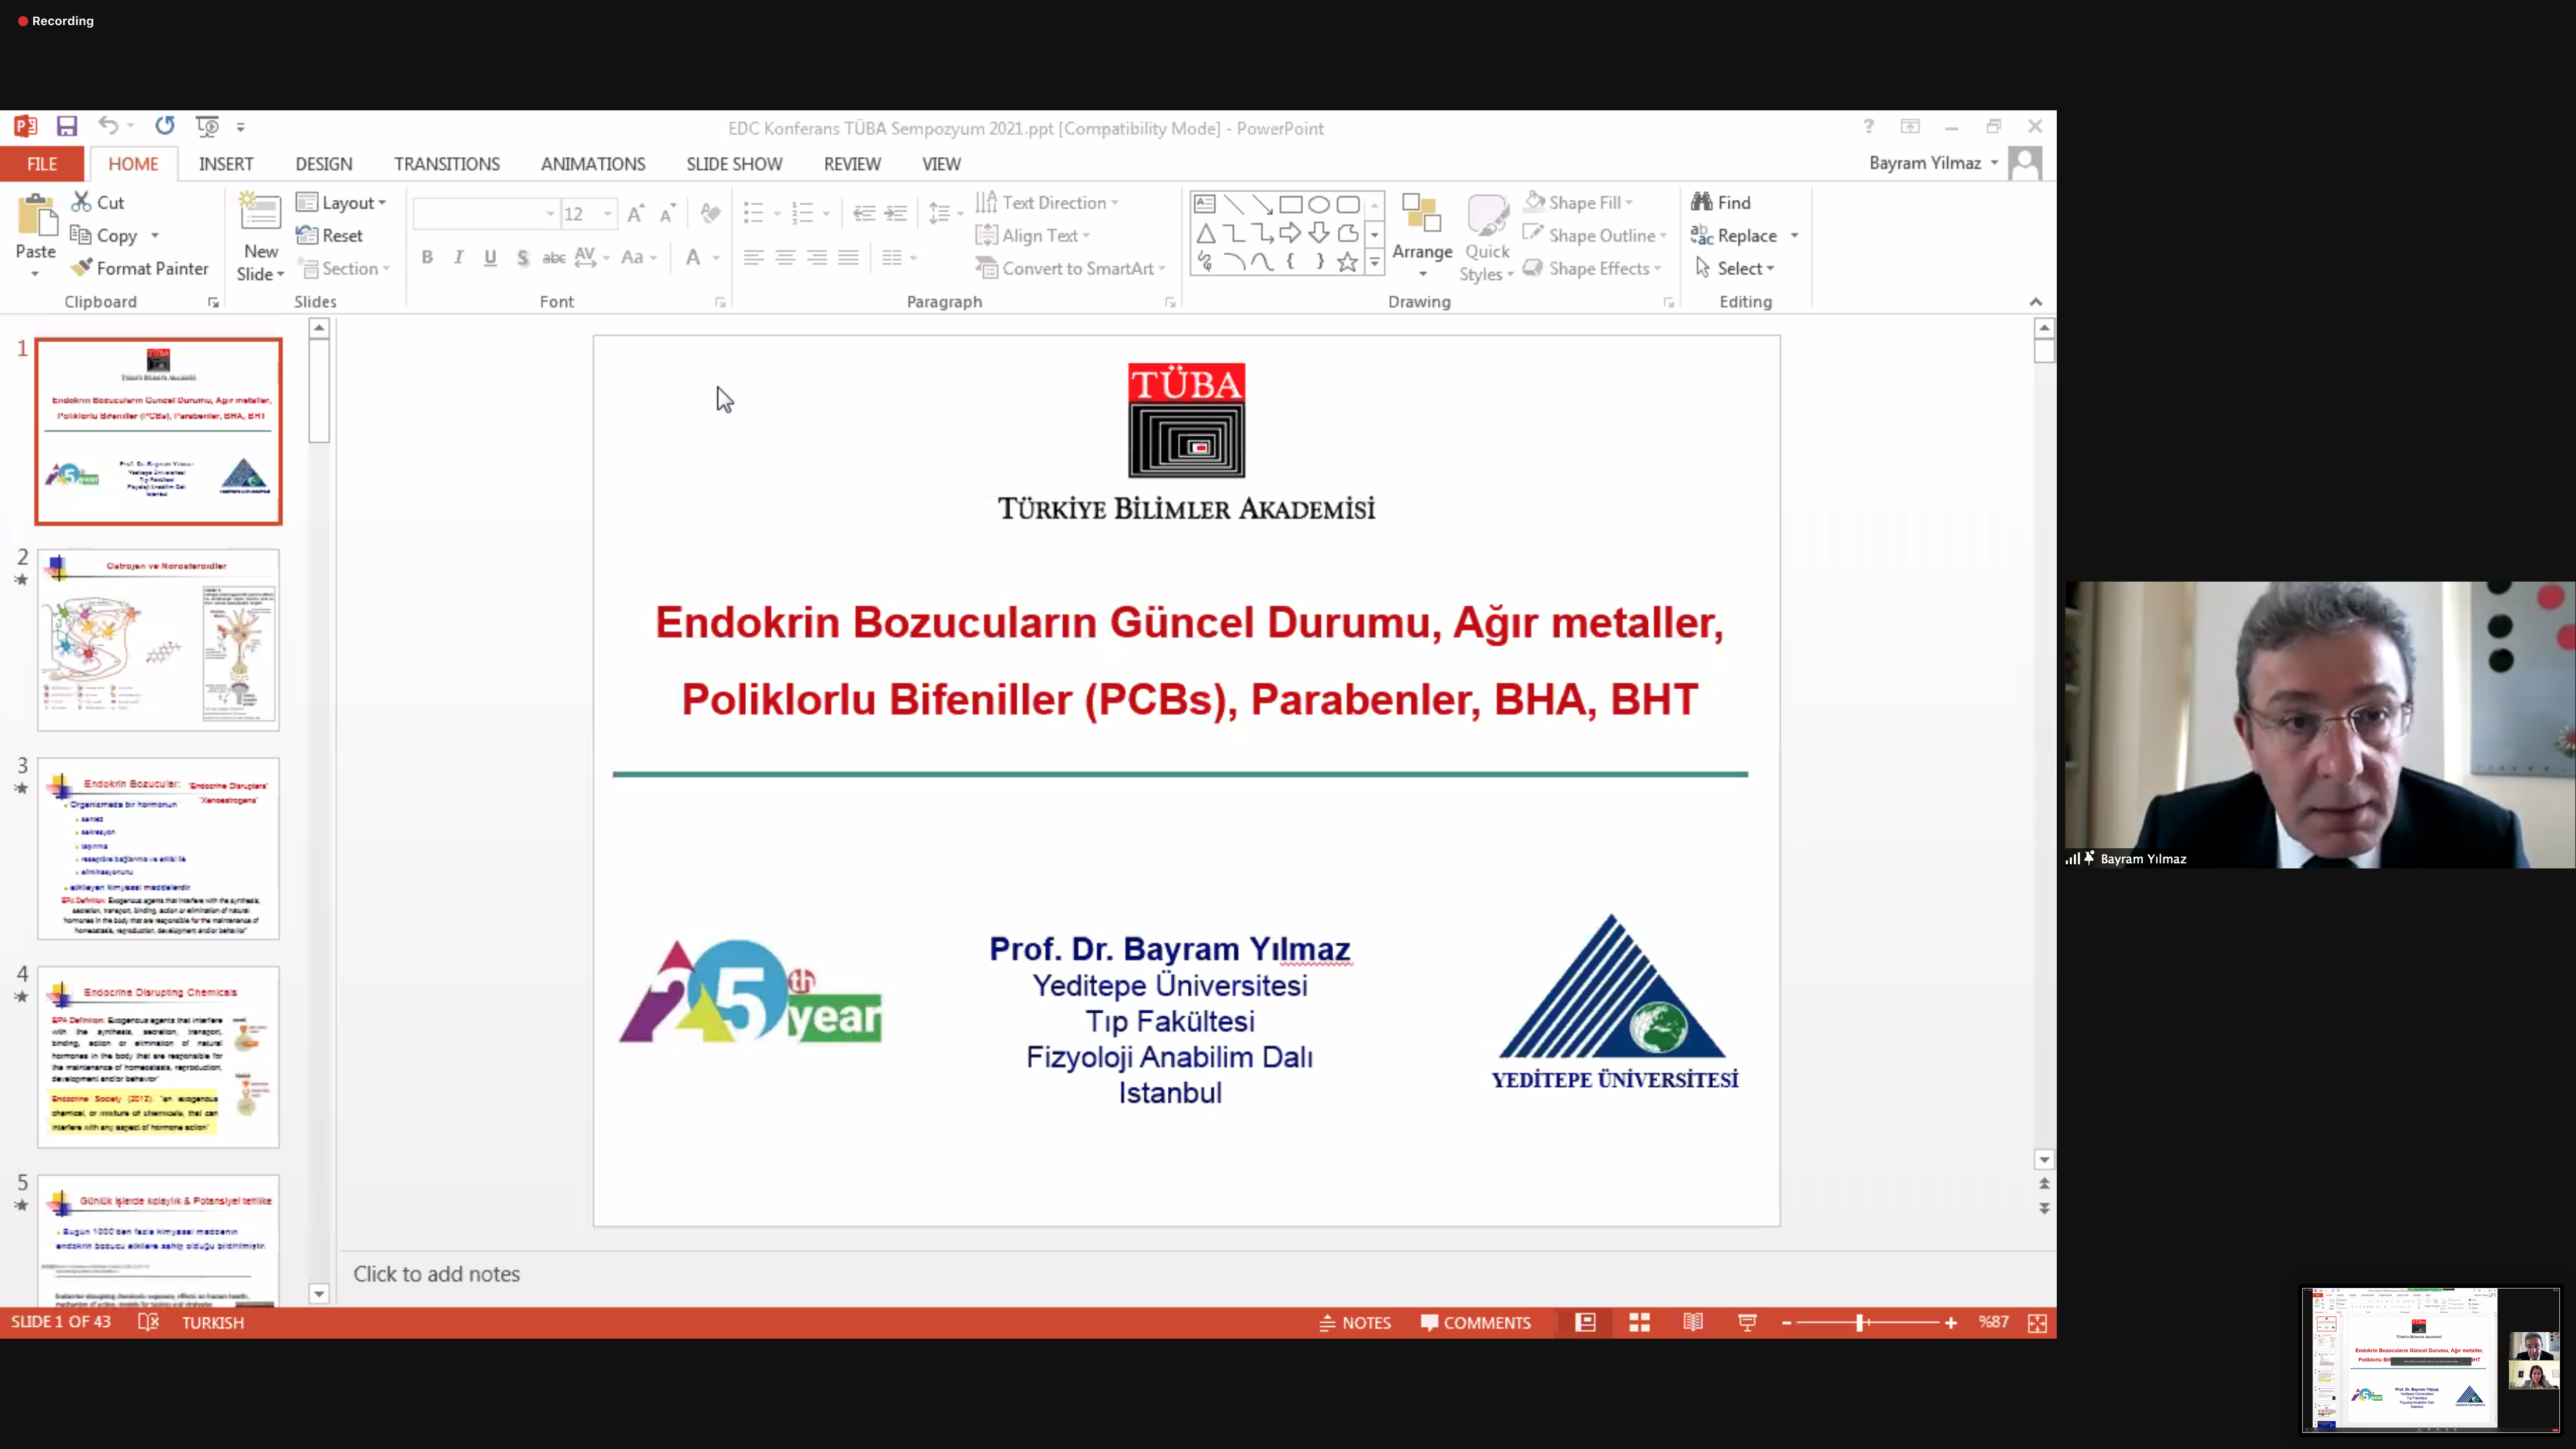Toggle text shadow formatting
The width and height of the screenshot is (2576, 1449).
pos(522,257)
